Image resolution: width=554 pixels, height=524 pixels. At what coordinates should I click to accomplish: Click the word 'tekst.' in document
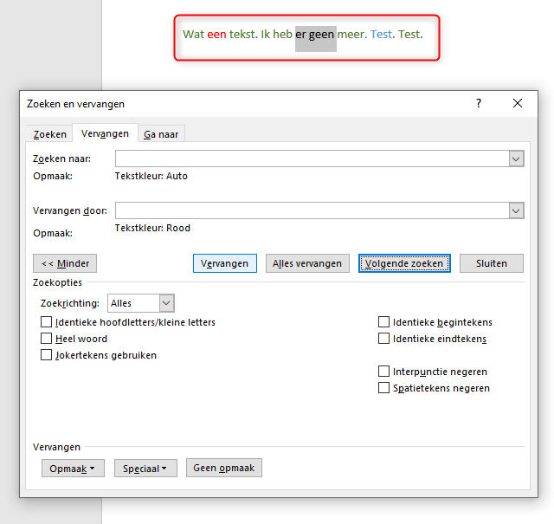pyautogui.click(x=243, y=35)
